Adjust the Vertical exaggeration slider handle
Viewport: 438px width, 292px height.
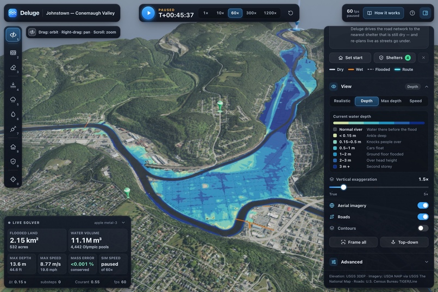pos(343,187)
